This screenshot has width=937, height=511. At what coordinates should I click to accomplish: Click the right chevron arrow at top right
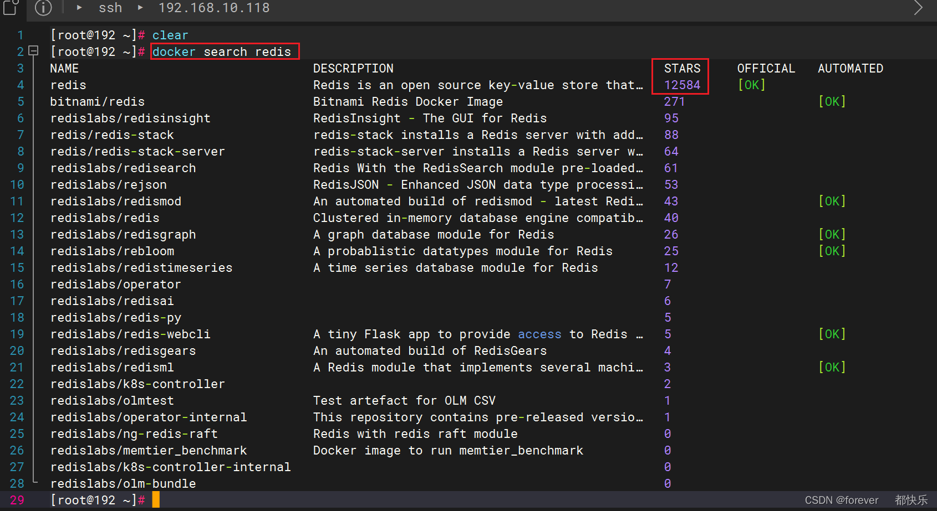918,7
